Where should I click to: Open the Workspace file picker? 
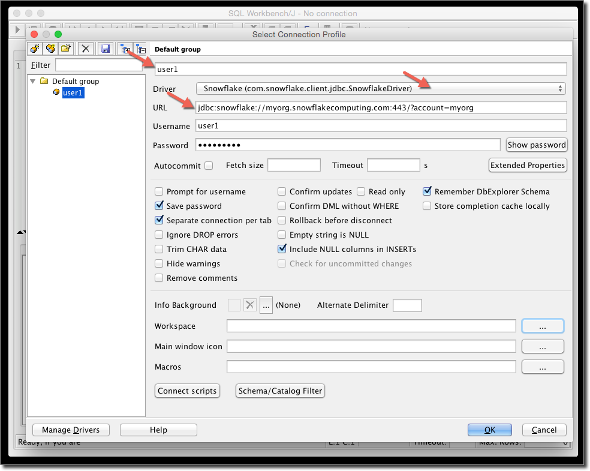tap(542, 325)
